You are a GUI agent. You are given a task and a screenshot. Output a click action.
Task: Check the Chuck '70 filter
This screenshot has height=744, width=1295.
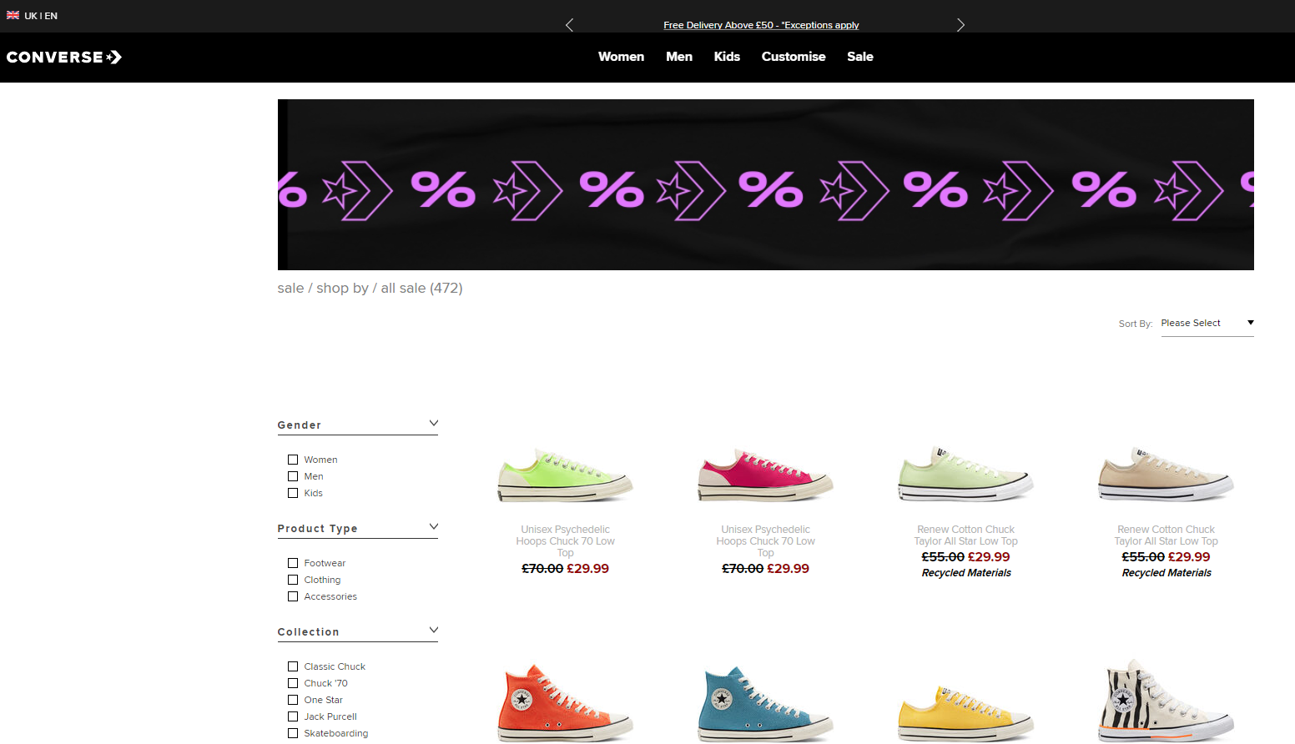[293, 683]
